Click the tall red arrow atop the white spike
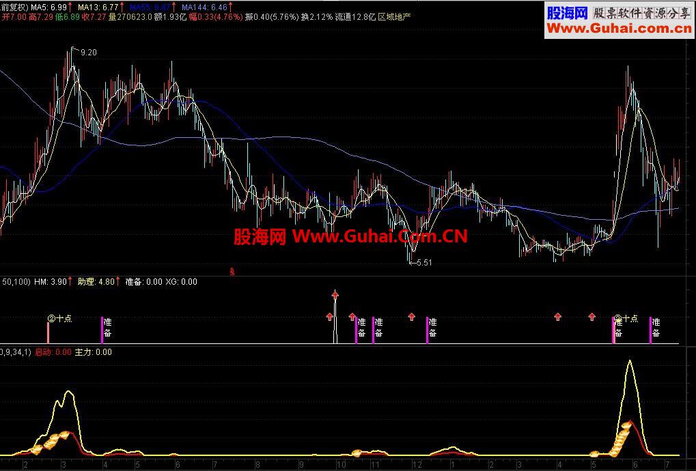Viewport: 696px width, 471px height. (335, 294)
